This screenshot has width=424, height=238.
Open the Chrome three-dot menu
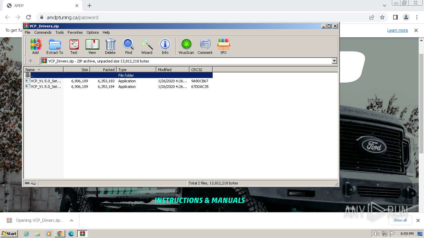(417, 17)
